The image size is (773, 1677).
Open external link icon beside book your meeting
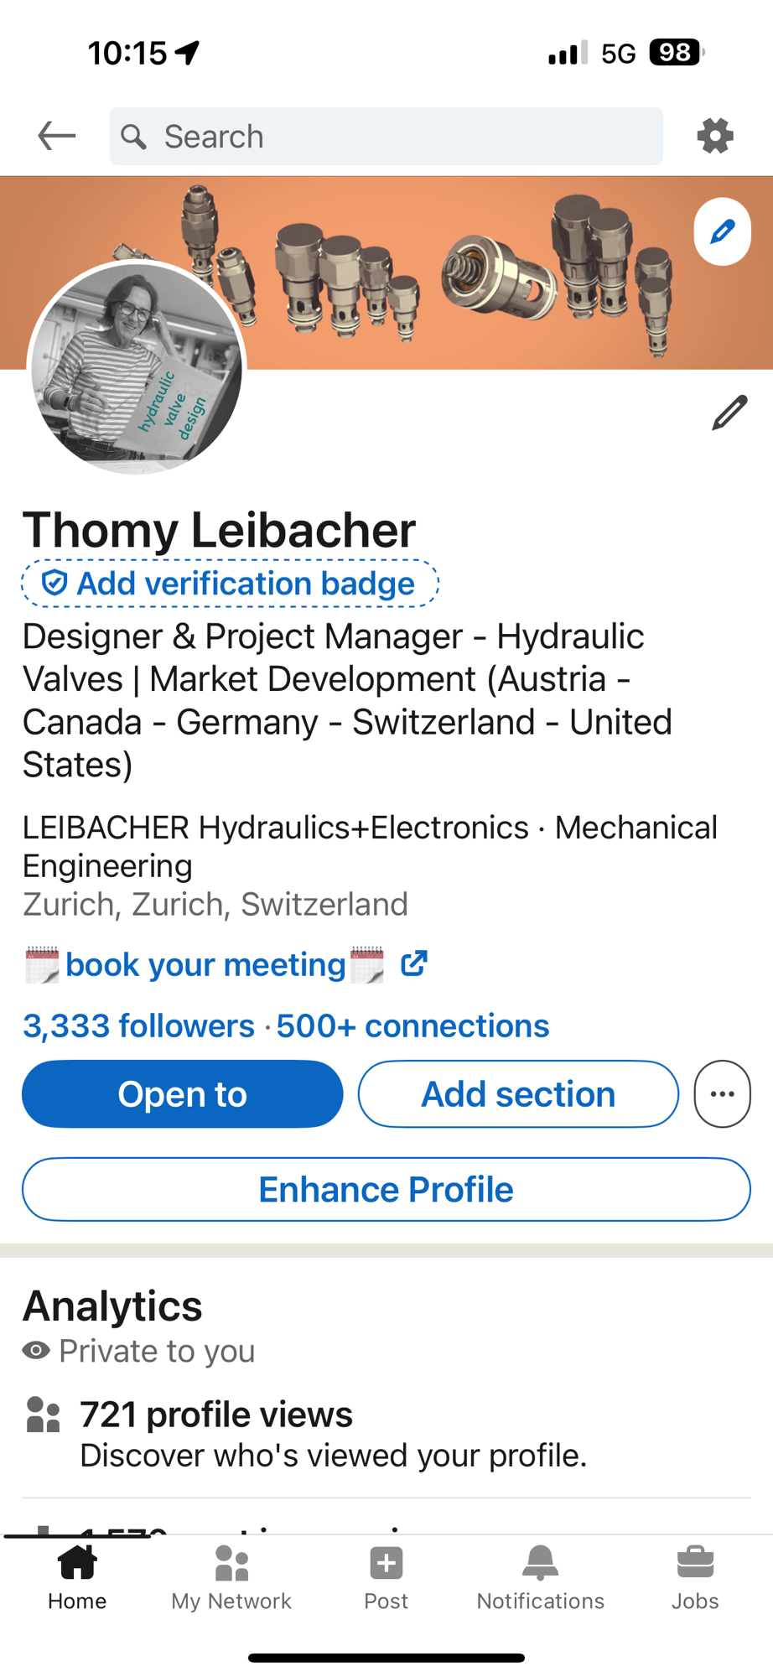414,964
